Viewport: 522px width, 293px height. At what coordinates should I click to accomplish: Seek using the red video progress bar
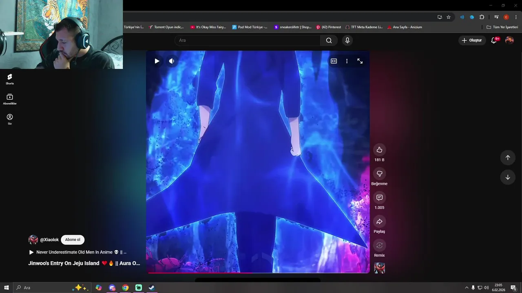(258, 272)
